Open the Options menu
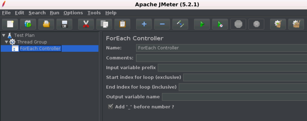 click(x=73, y=13)
